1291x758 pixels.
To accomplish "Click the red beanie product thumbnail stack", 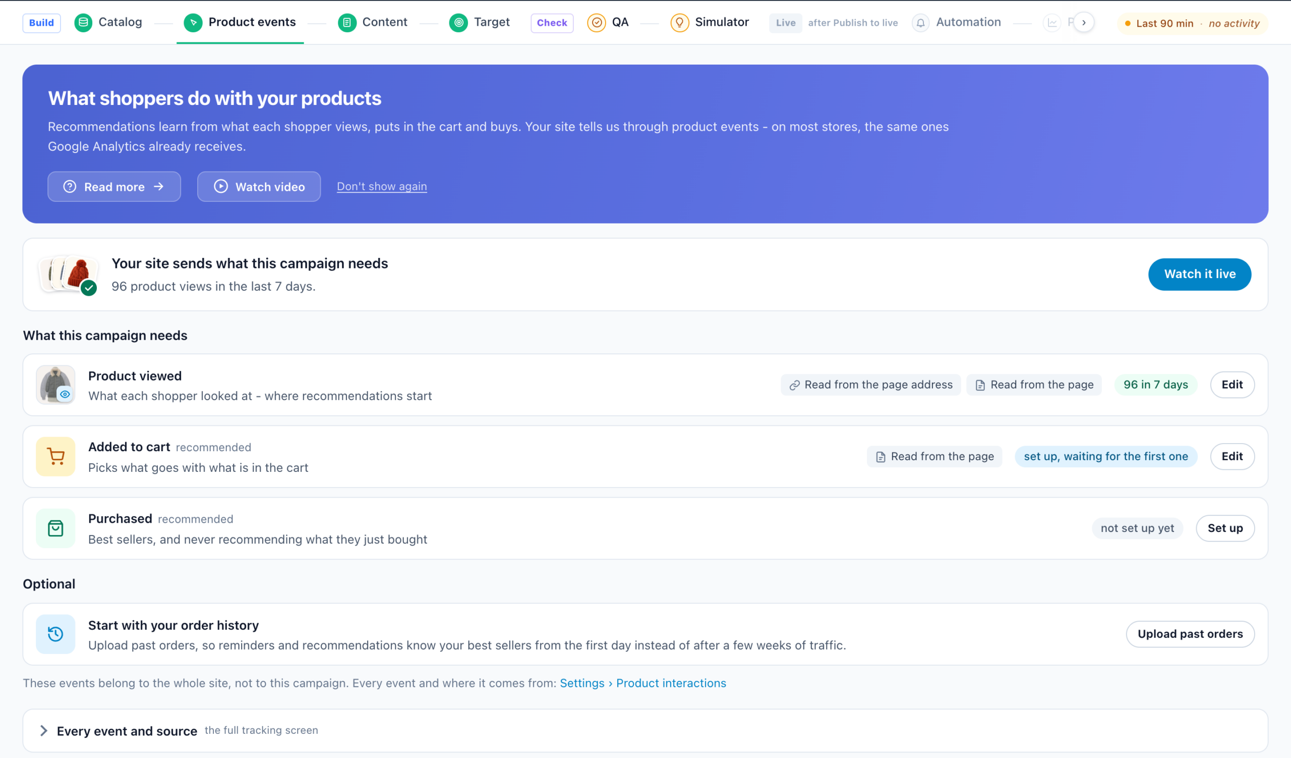I will [x=69, y=274].
